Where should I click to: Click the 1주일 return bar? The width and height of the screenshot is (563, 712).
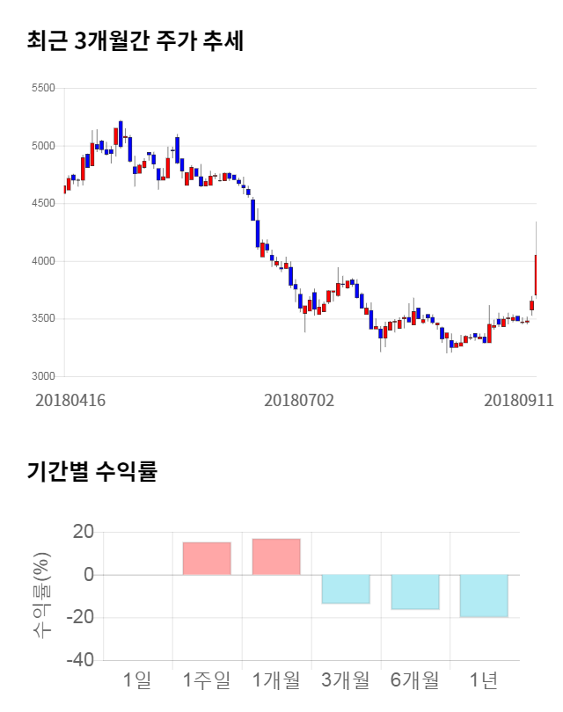click(x=207, y=559)
